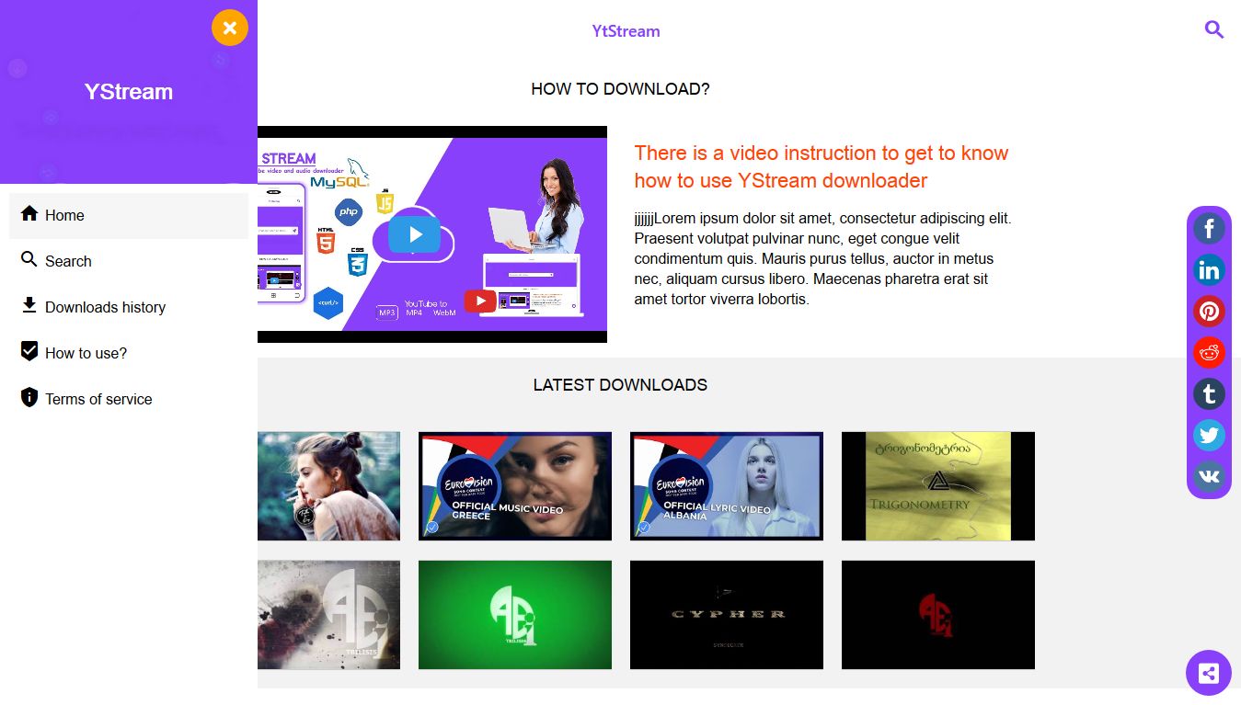Click the How to use checkmark icon
Image resolution: width=1241 pixels, height=705 pixels.
(29, 352)
